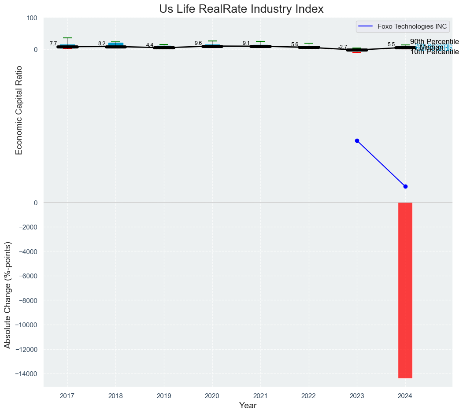Click the Year axis title
The height and width of the screenshot is (414, 463).
click(x=248, y=406)
